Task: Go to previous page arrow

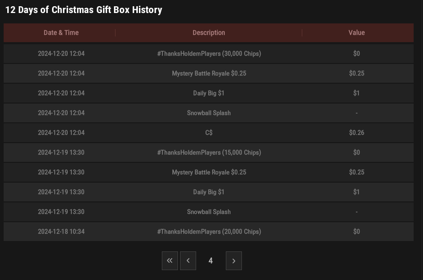Action: point(188,261)
